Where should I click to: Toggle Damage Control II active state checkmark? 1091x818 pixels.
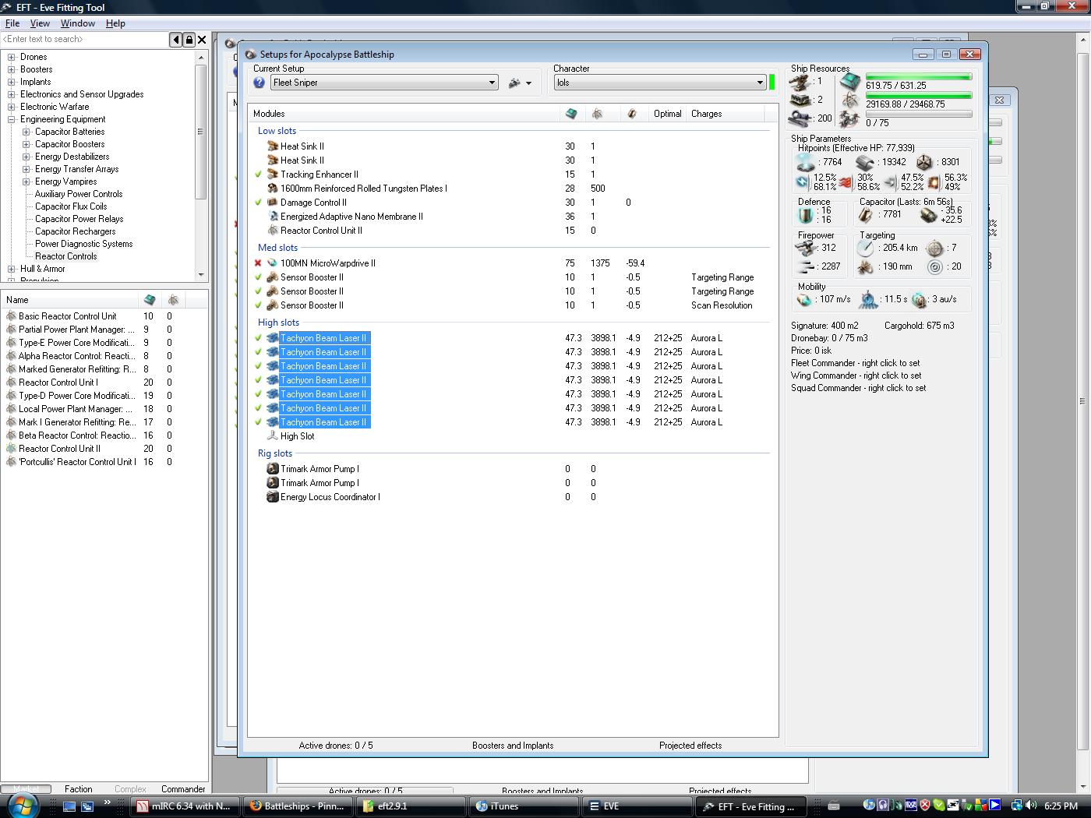[258, 203]
